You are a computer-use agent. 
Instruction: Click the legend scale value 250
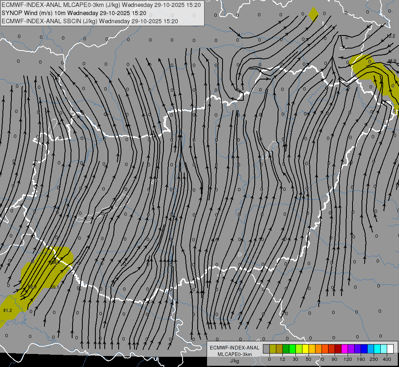[x=374, y=359]
